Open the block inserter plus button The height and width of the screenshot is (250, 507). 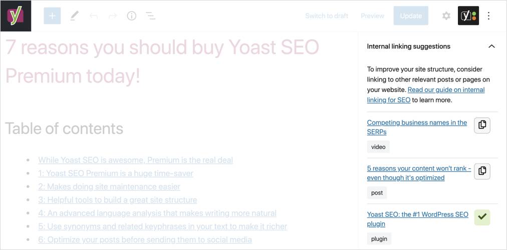point(52,15)
